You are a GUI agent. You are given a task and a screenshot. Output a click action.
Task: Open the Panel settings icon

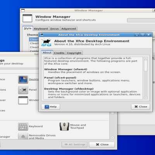(23, 90)
